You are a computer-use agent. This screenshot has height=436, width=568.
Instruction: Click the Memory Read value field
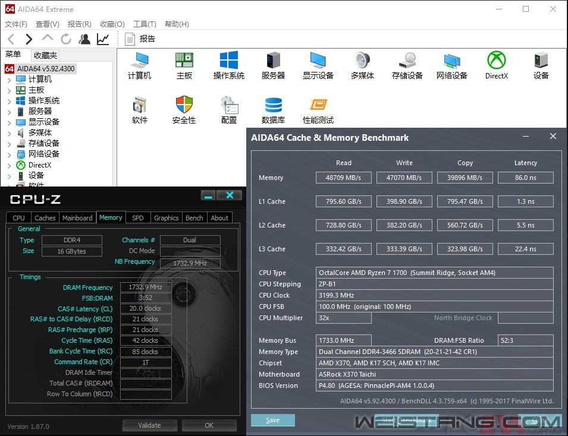pos(344,178)
